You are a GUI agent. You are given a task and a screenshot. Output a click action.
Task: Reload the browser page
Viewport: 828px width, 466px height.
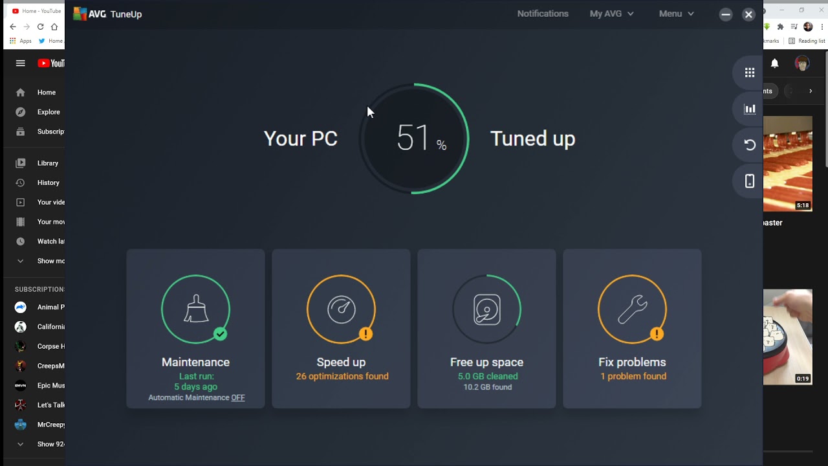click(40, 27)
